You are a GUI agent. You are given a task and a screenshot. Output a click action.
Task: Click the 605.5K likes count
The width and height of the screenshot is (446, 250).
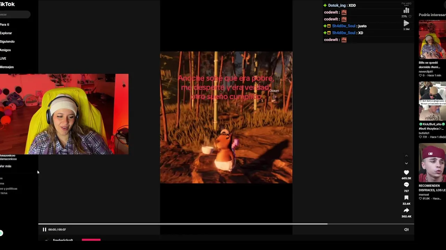[x=406, y=178]
